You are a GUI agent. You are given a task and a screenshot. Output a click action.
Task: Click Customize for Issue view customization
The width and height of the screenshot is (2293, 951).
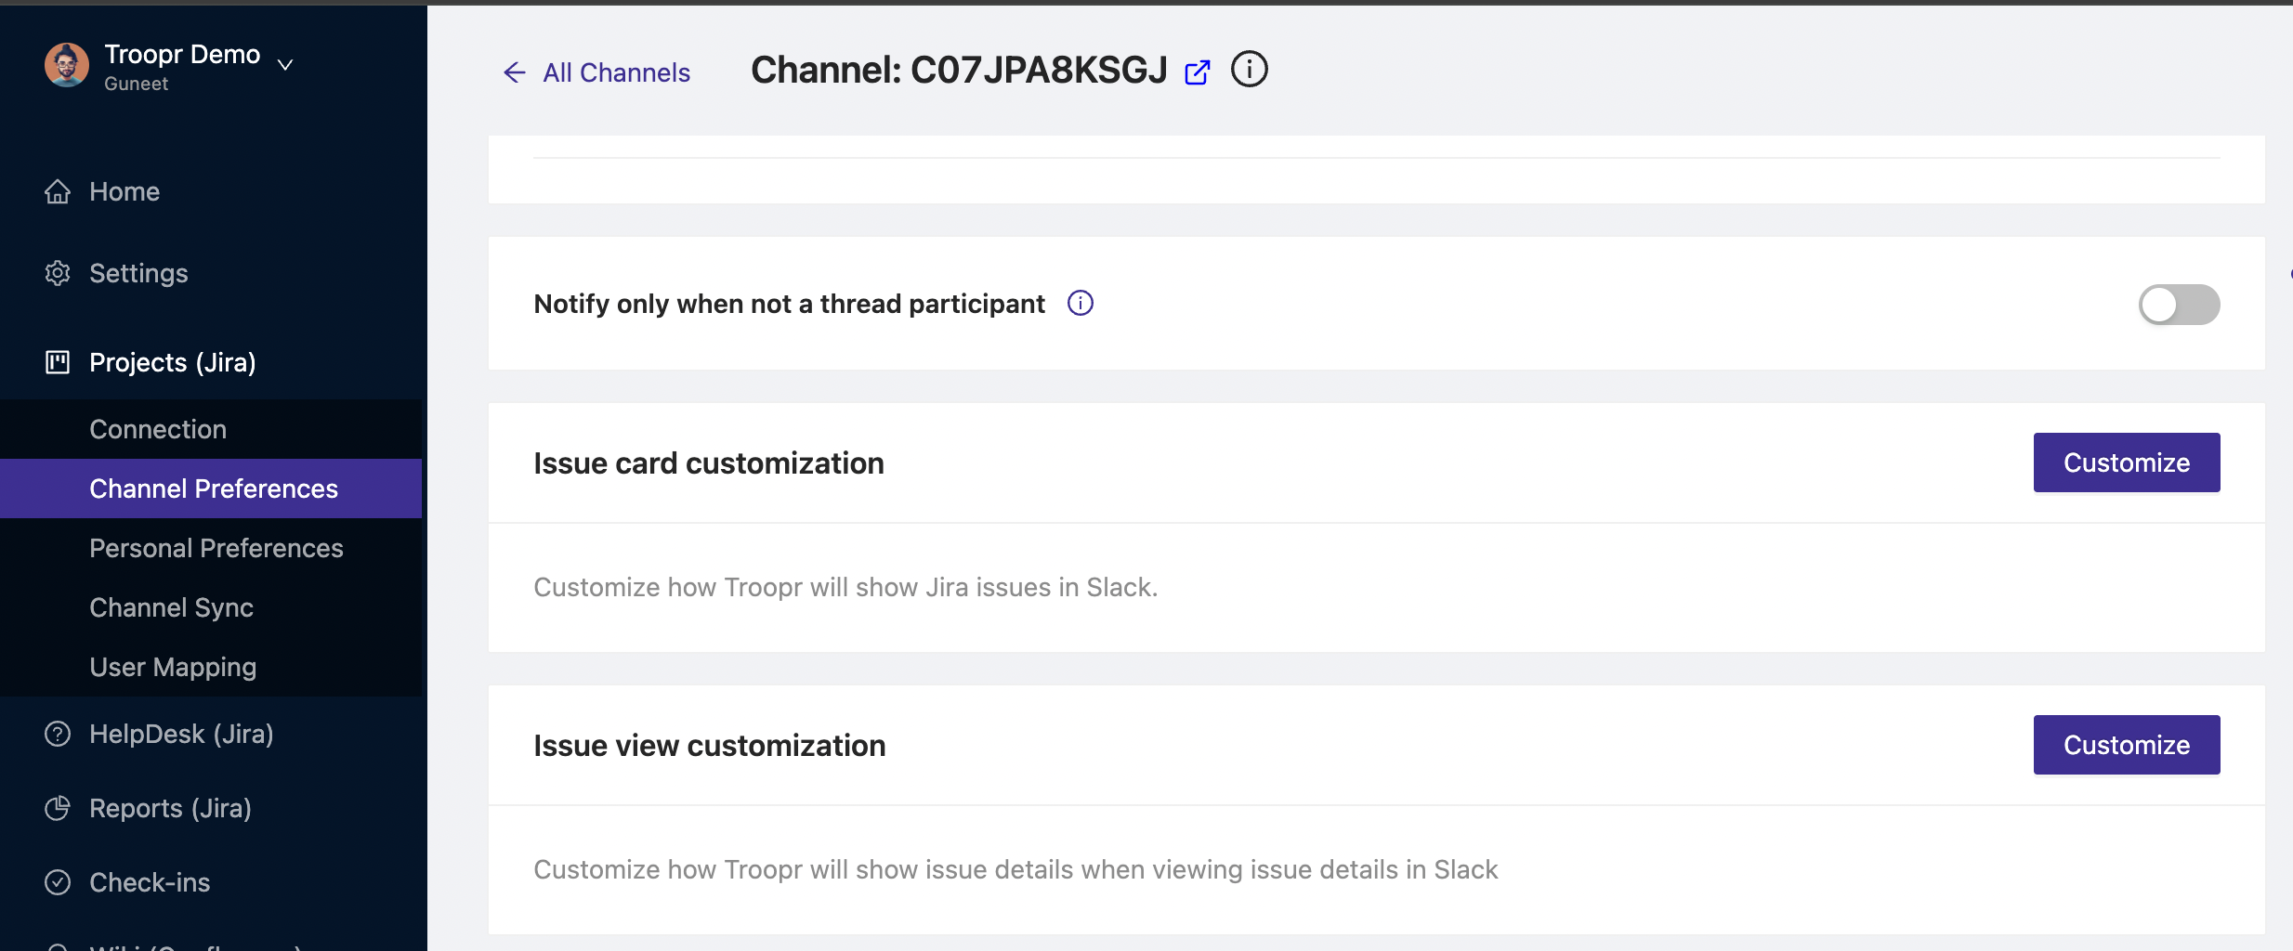(x=2127, y=745)
